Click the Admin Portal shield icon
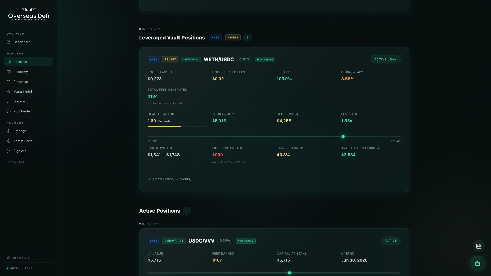Image resolution: width=491 pixels, height=276 pixels. [9, 141]
